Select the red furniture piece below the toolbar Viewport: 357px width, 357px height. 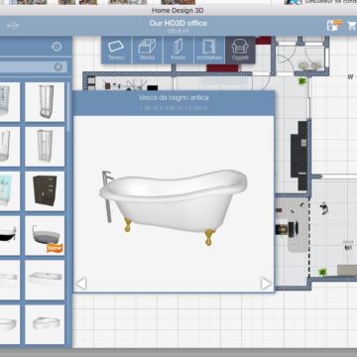point(222,68)
